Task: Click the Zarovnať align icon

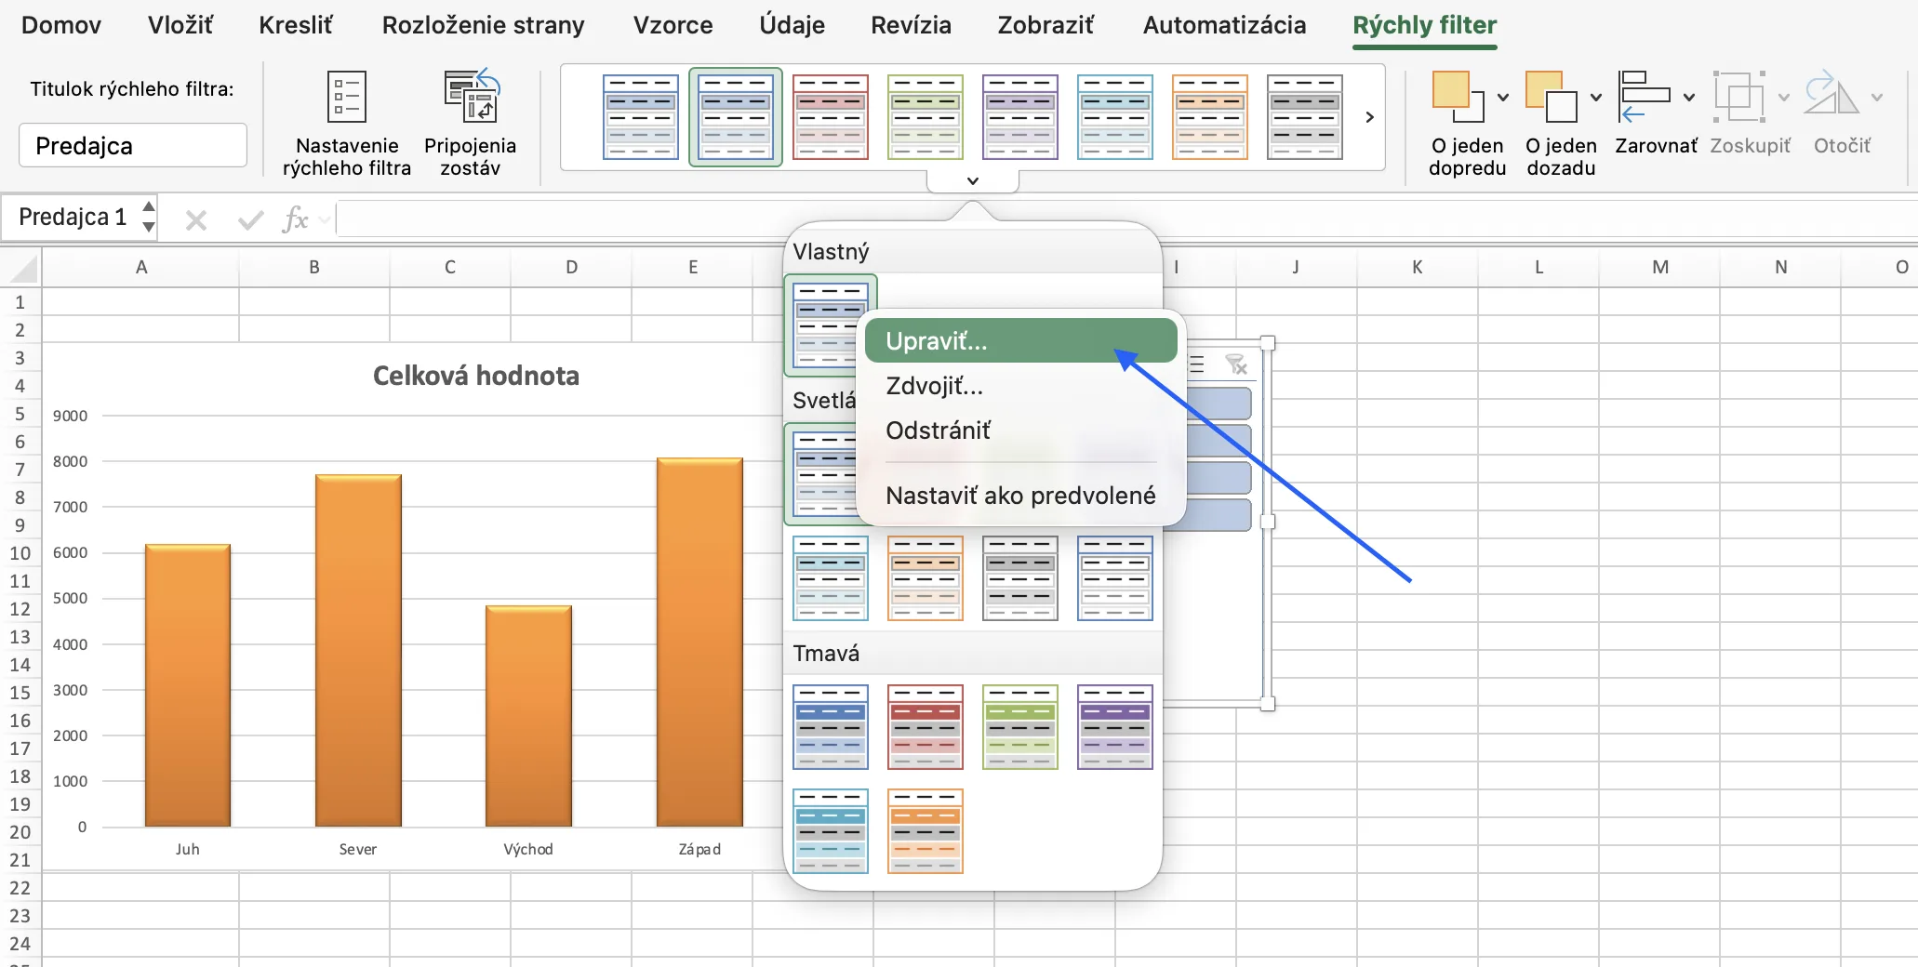Action: coord(1644,97)
